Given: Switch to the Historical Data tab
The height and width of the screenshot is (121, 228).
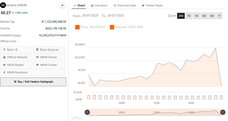Looking at the screenshot, I should click(x=125, y=5).
